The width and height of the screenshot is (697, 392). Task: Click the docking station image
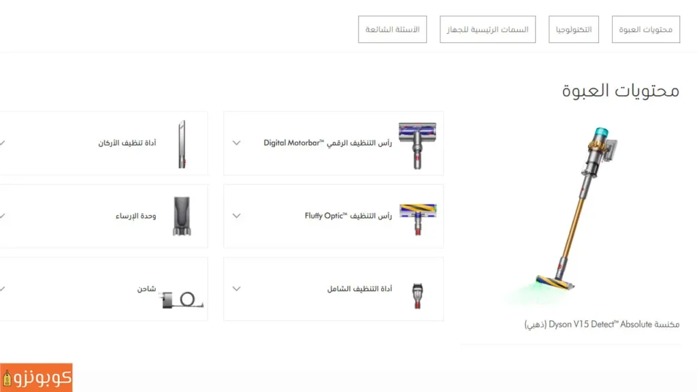(182, 216)
